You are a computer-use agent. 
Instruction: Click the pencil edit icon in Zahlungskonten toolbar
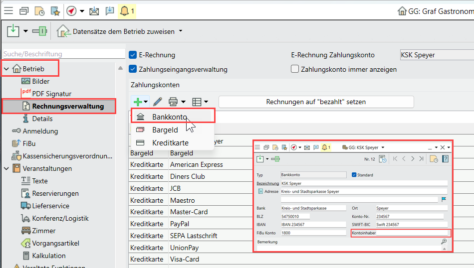coord(158,102)
